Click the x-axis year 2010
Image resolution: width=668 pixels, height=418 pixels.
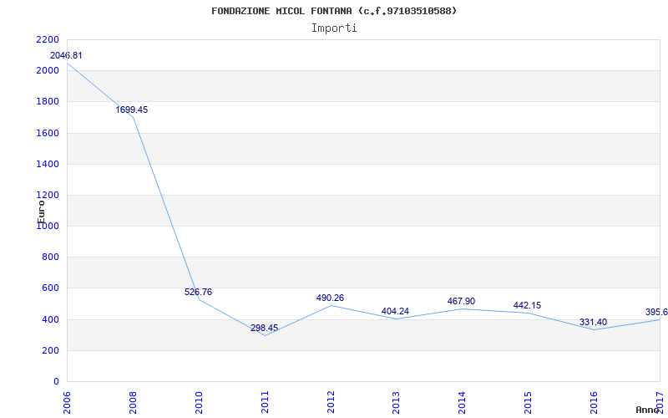(199, 402)
